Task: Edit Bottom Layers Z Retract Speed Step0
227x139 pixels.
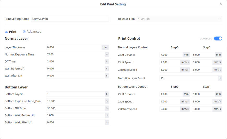Action: 170,109
